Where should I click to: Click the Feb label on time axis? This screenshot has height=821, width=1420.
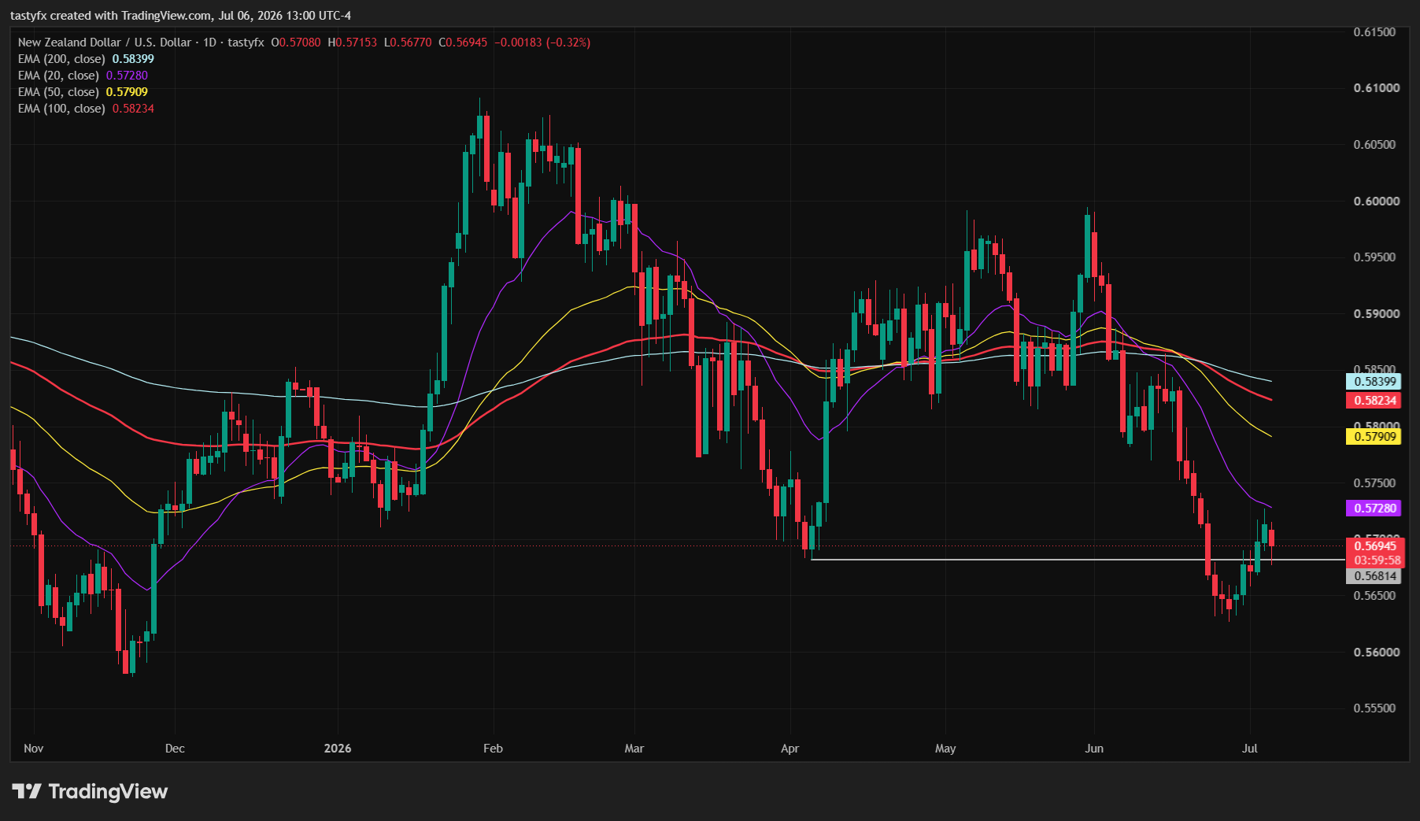pyautogui.click(x=493, y=749)
